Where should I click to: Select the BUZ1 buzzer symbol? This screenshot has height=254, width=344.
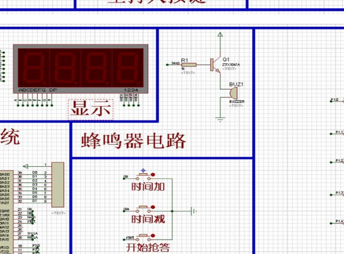click(x=234, y=93)
